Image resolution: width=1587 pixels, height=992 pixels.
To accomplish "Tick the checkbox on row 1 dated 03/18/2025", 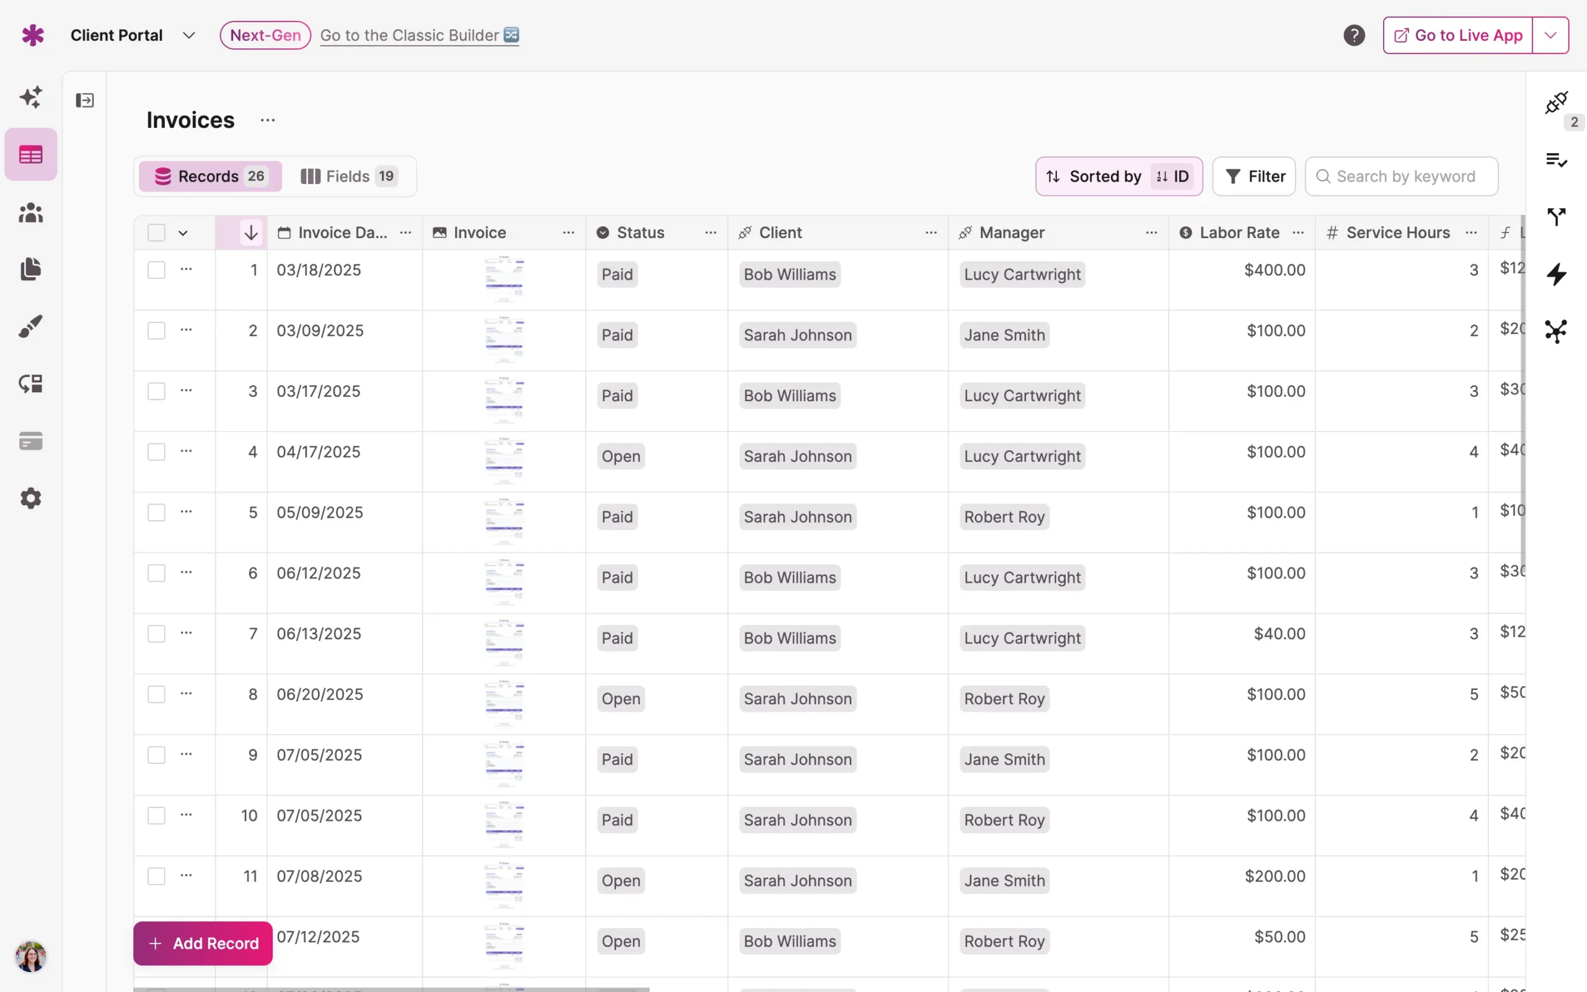I will point(156,269).
